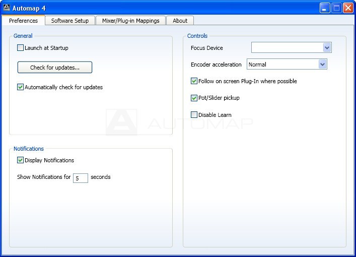Viewport: 356px width, 257px height.
Task: Click the Check for updates button
Action: pyautogui.click(x=55, y=67)
